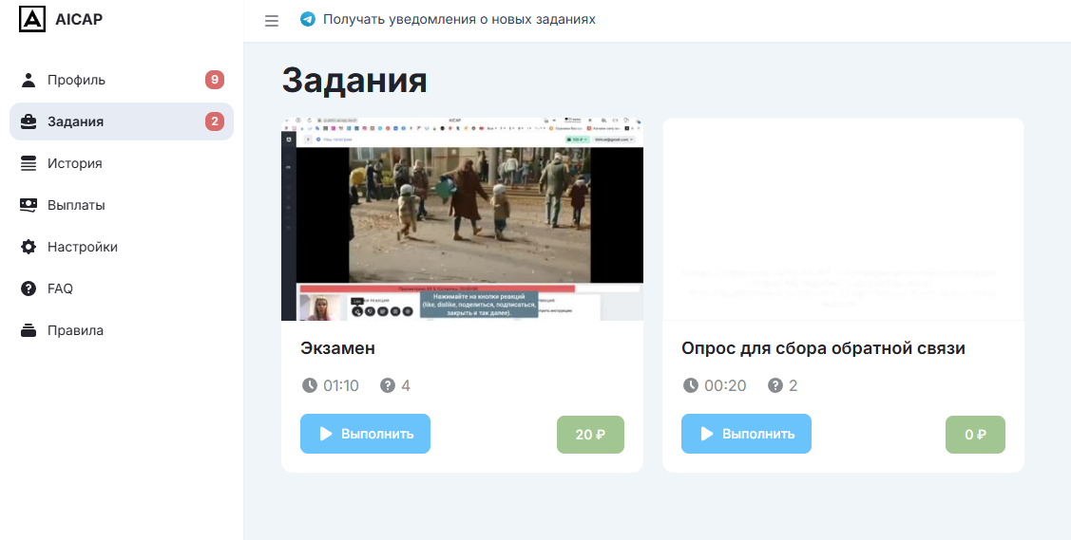Viewport: 1071px width, 540px height.
Task: Click the AICAP logo icon
Action: point(32,19)
